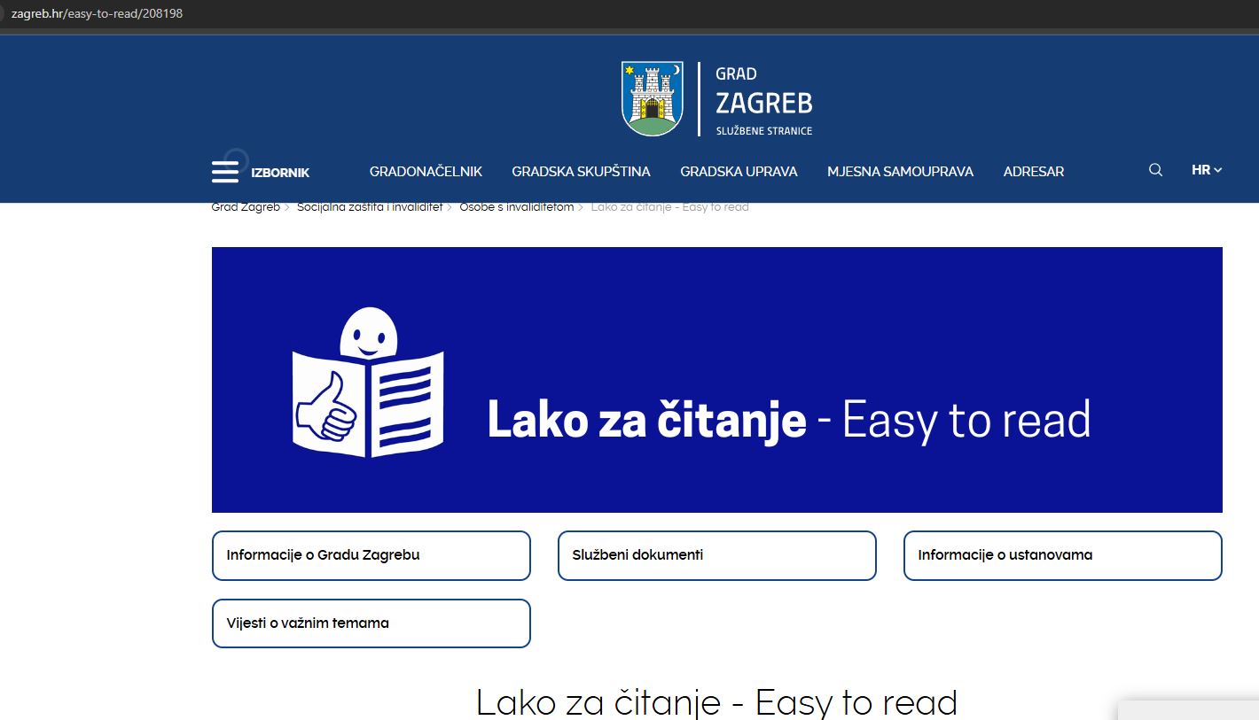Click the easy-to-read reader book icon in the banner
Screen dimensions: 1259x720
[368, 383]
